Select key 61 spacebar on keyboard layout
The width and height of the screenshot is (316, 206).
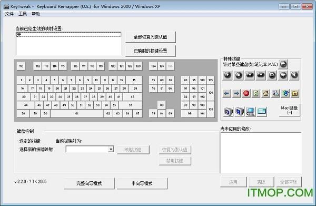[76, 113]
